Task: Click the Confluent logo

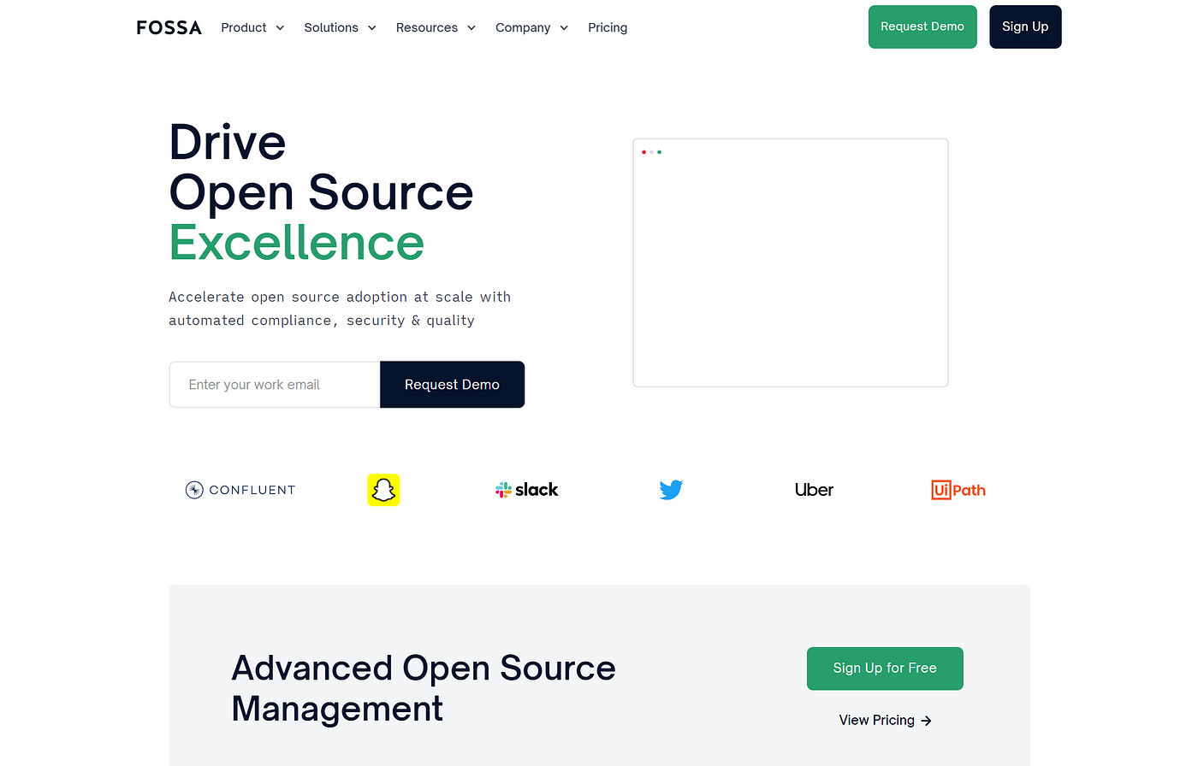Action: 240,490
